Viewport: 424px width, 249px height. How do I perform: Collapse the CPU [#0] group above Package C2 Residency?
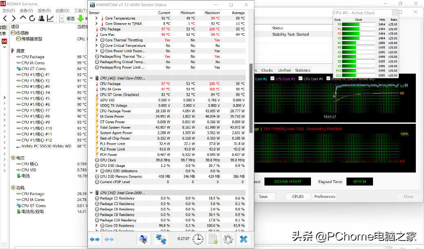pos(91,193)
